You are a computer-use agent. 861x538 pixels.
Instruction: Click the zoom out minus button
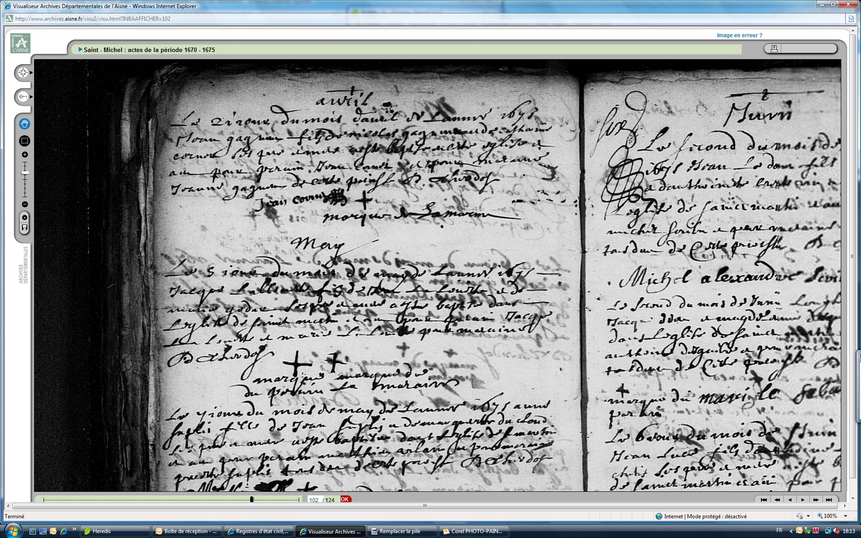tap(25, 204)
